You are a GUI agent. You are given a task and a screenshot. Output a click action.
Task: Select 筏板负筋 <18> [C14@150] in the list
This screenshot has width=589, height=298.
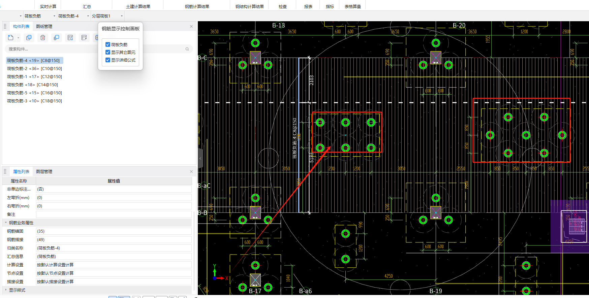click(32, 85)
